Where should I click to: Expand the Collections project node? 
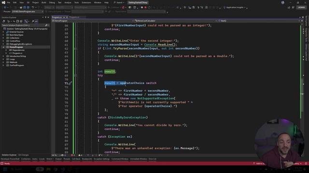pos(3,38)
